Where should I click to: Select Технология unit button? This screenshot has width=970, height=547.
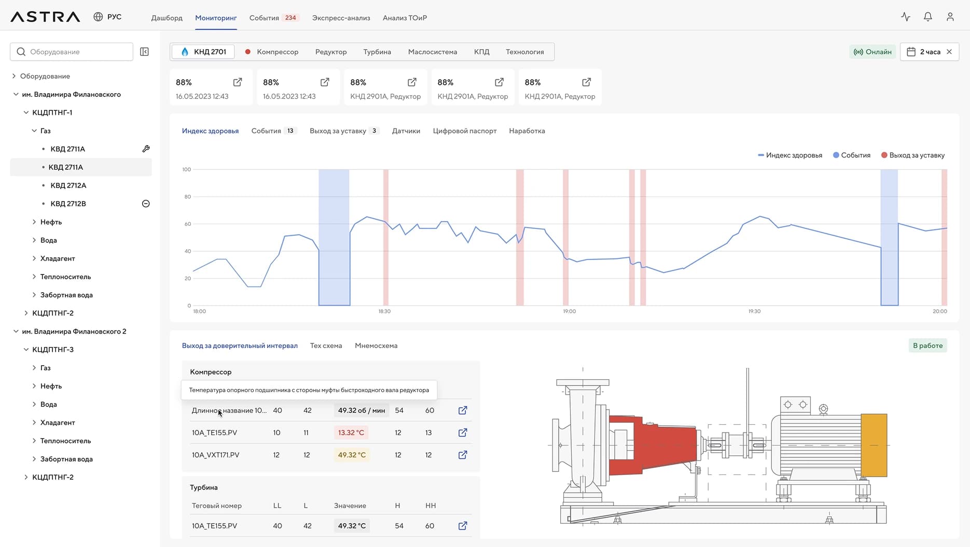pos(525,52)
